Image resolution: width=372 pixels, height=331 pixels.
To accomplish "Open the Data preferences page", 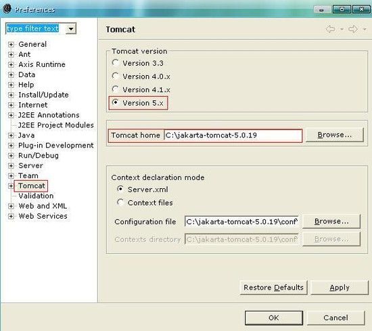I will point(27,74).
